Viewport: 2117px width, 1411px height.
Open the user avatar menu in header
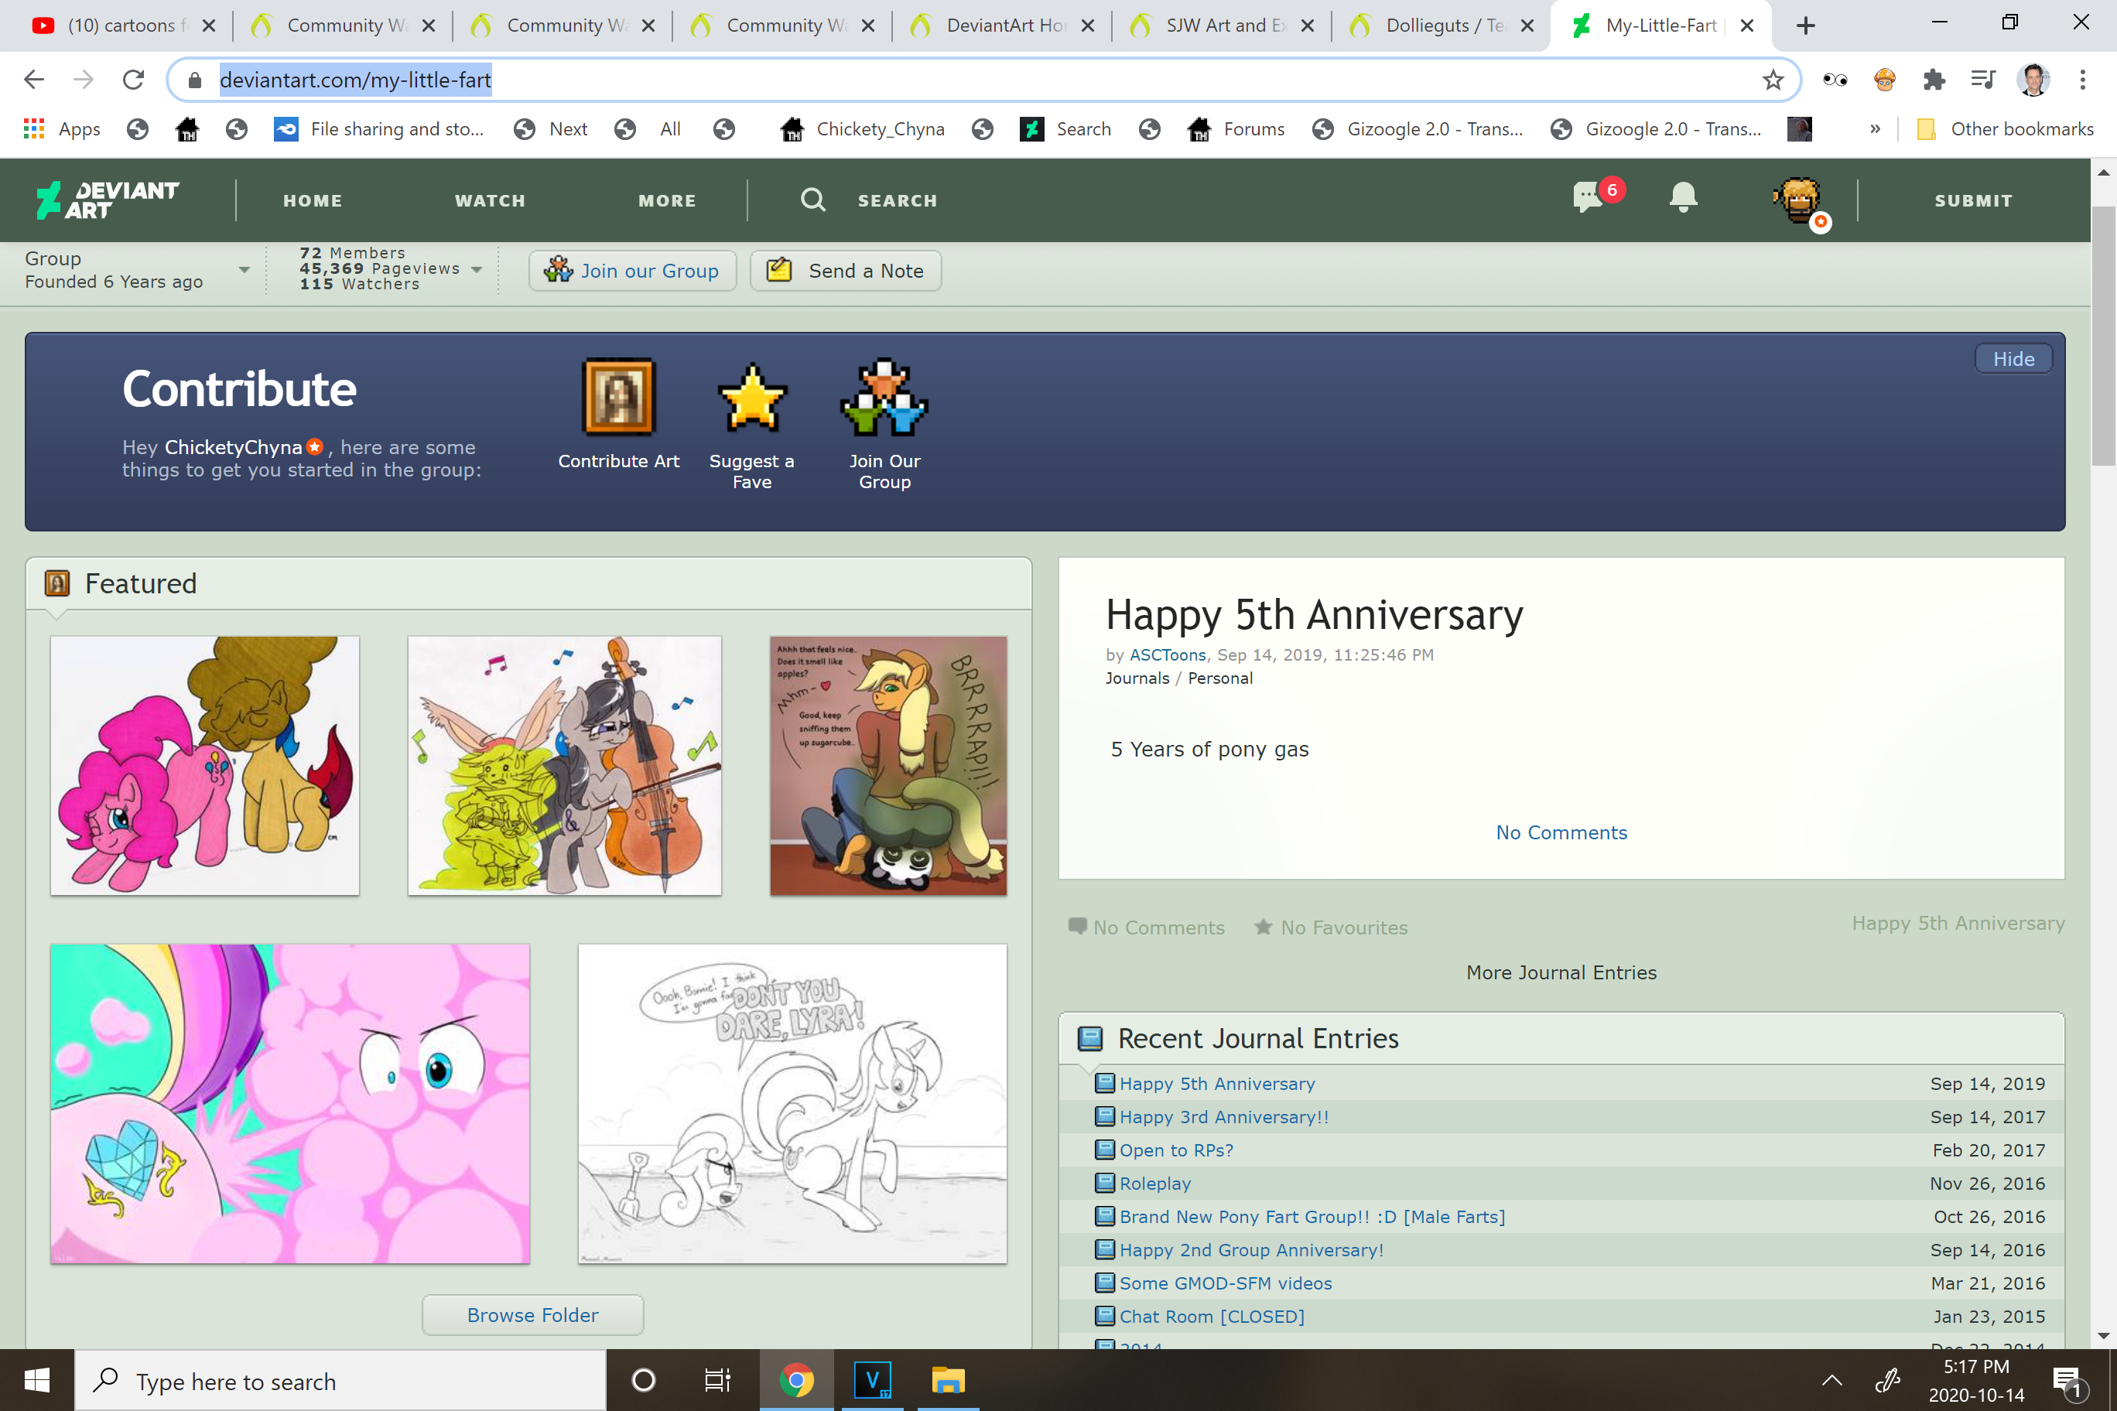click(1799, 202)
